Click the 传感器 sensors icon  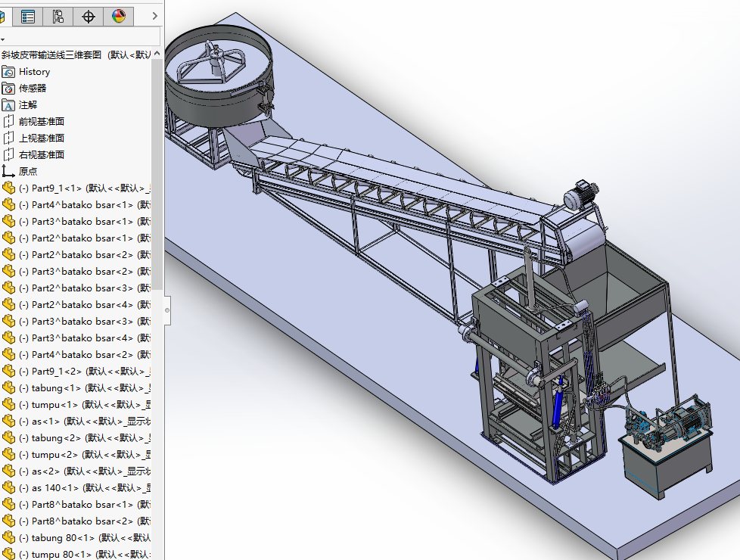tap(8, 89)
